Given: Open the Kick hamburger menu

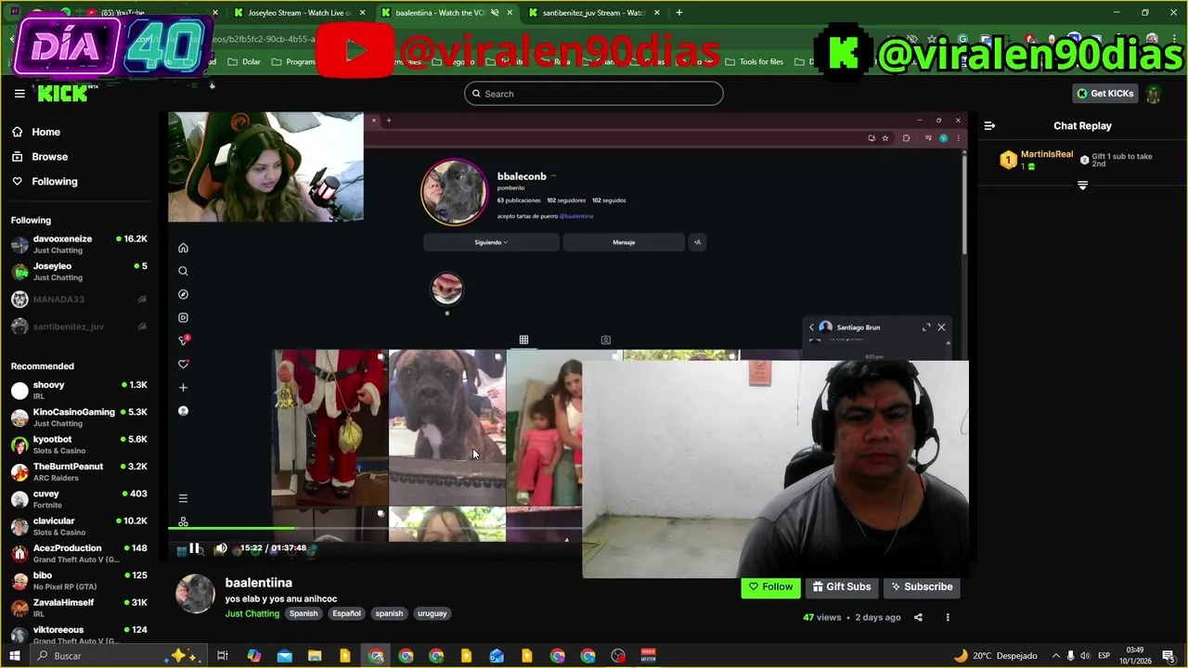Looking at the screenshot, I should [19, 94].
